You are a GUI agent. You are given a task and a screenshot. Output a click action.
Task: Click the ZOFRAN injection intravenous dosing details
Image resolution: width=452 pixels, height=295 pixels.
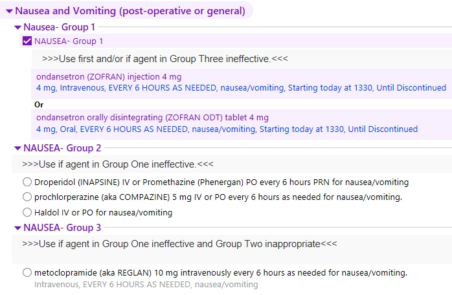pos(241,88)
